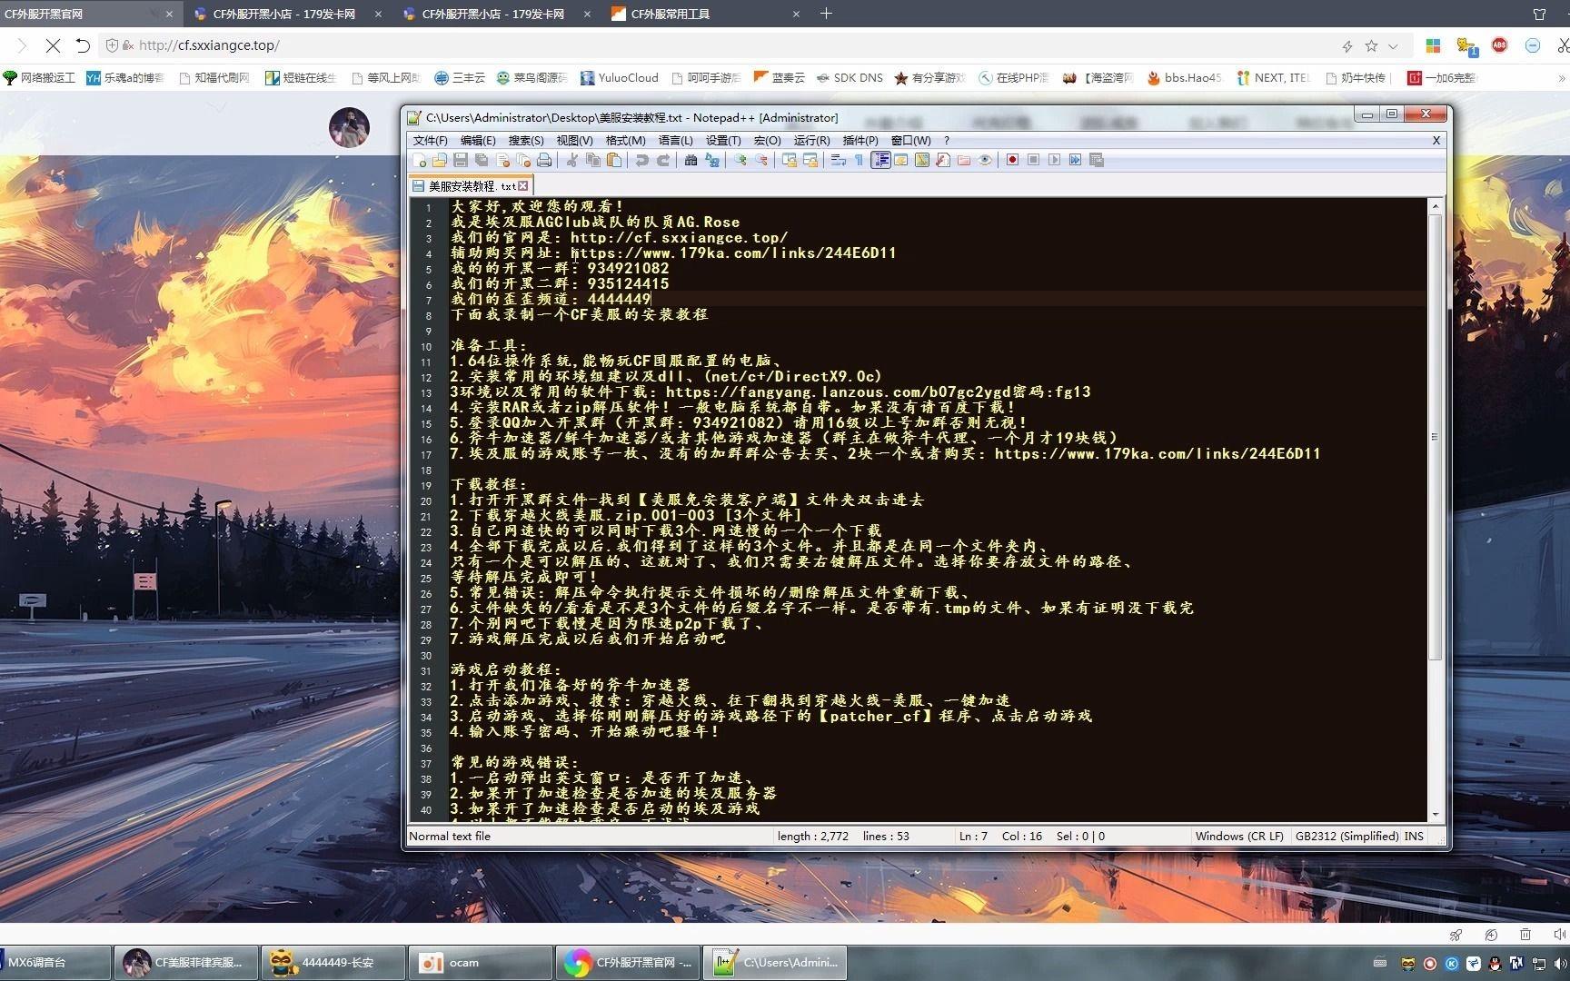The image size is (1570, 981).
Task: Switch to ocam in the taskbar
Action: (480, 962)
